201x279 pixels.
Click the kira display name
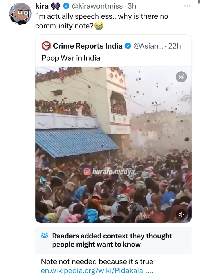(x=42, y=6)
